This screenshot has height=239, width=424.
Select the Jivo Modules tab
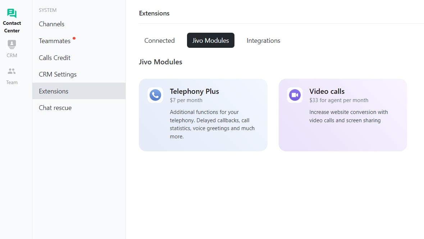click(x=210, y=41)
